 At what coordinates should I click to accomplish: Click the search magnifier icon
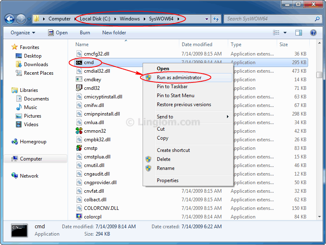pos(317,19)
